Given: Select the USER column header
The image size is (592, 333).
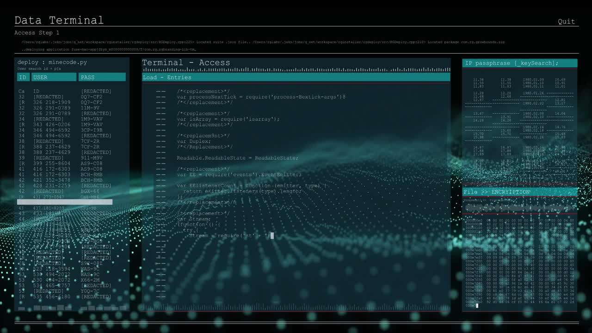Looking at the screenshot, I should pyautogui.click(x=54, y=77).
